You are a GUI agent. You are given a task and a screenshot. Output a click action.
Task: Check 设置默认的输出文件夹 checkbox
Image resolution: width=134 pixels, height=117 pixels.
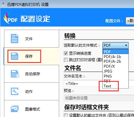pyautogui.click(x=66, y=115)
